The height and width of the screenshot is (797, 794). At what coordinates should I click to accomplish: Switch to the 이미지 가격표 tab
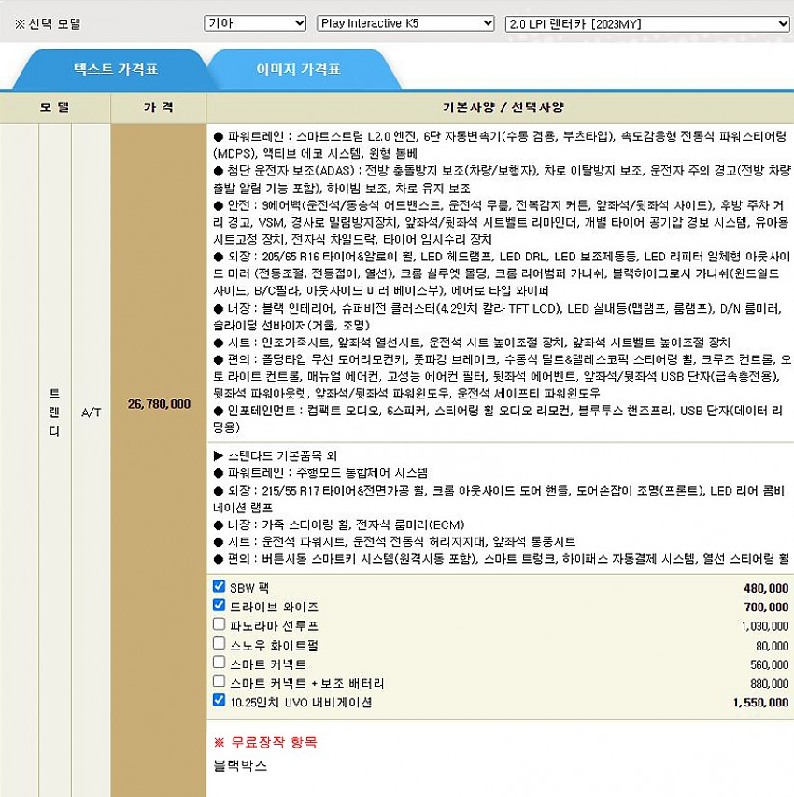298,69
